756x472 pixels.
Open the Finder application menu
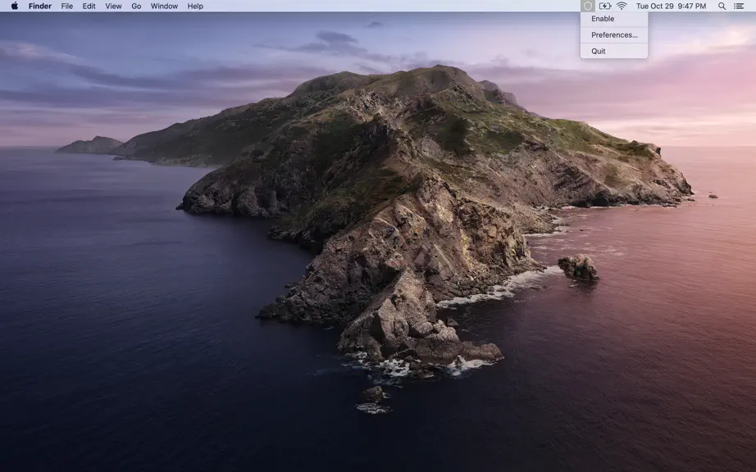click(x=40, y=6)
